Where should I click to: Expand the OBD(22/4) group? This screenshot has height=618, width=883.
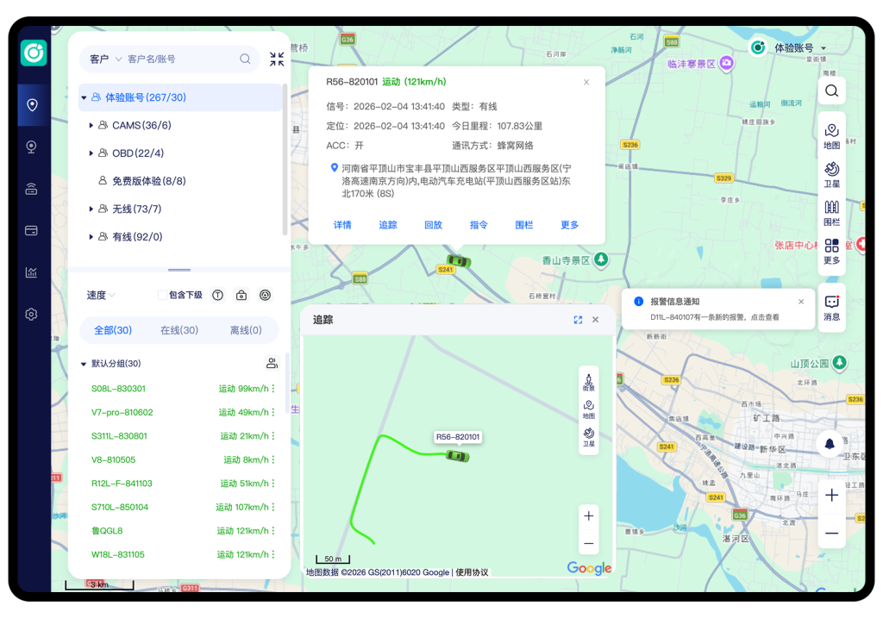point(91,153)
